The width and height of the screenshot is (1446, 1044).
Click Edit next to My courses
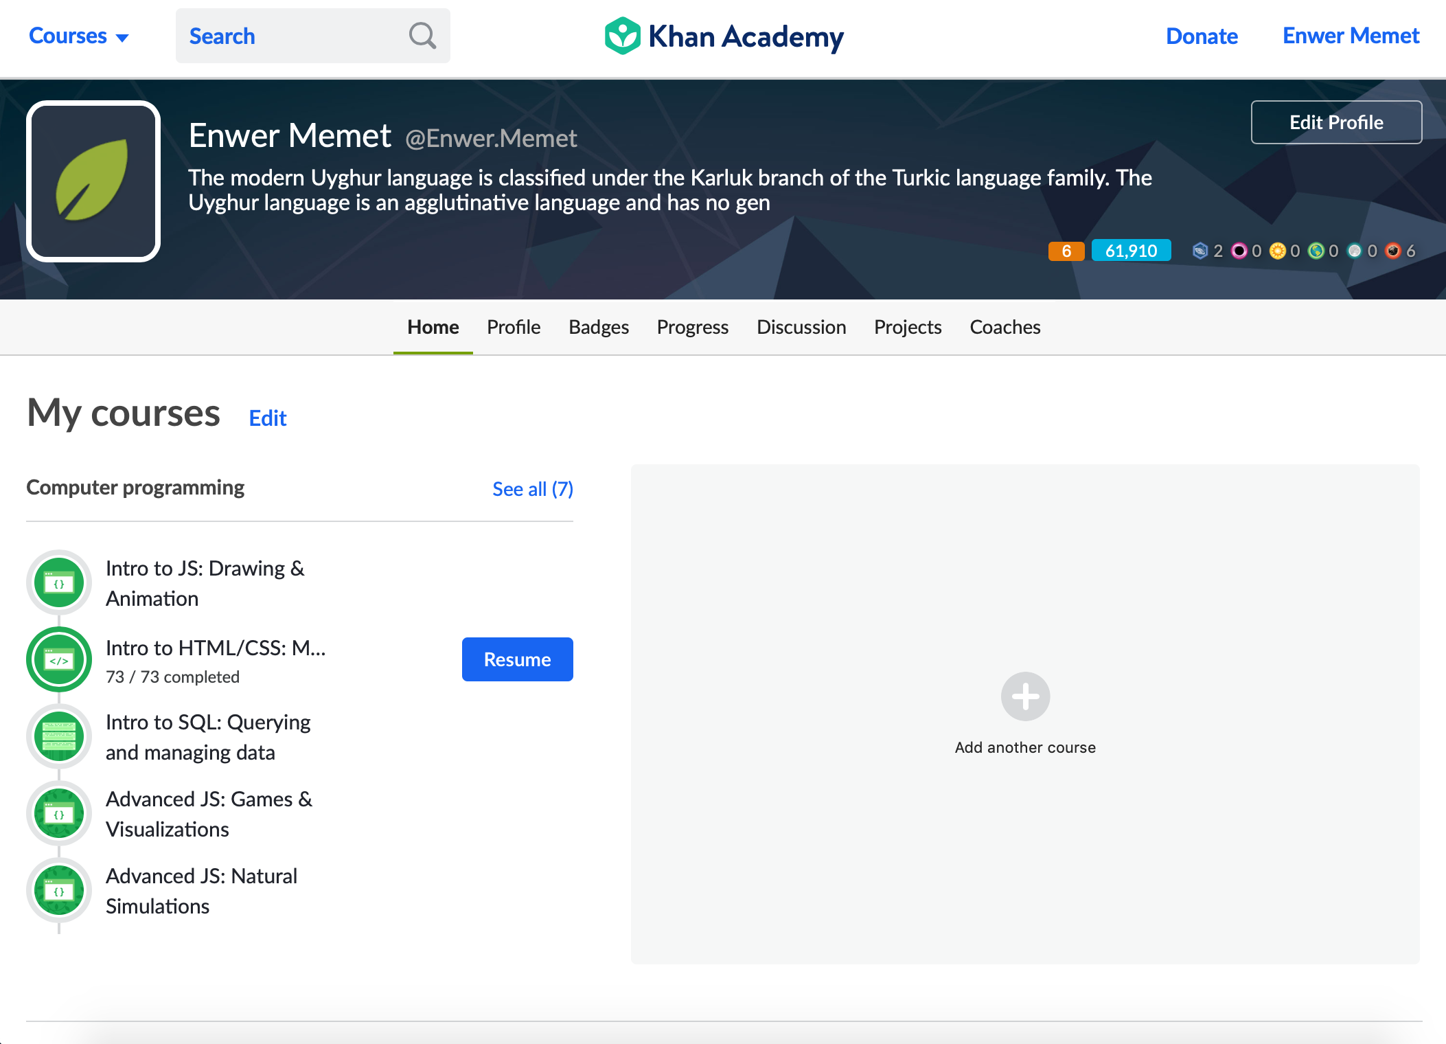[268, 418]
